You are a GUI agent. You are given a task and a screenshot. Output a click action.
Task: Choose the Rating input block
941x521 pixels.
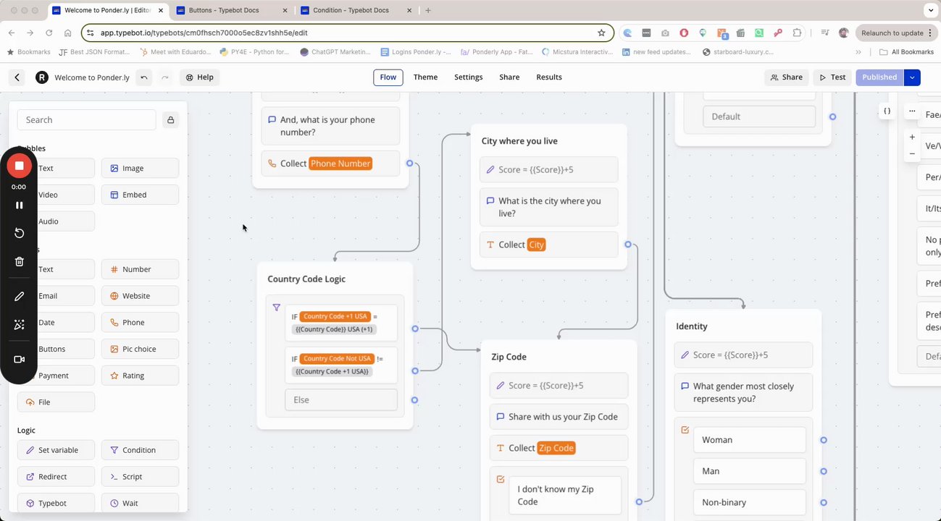click(x=140, y=376)
